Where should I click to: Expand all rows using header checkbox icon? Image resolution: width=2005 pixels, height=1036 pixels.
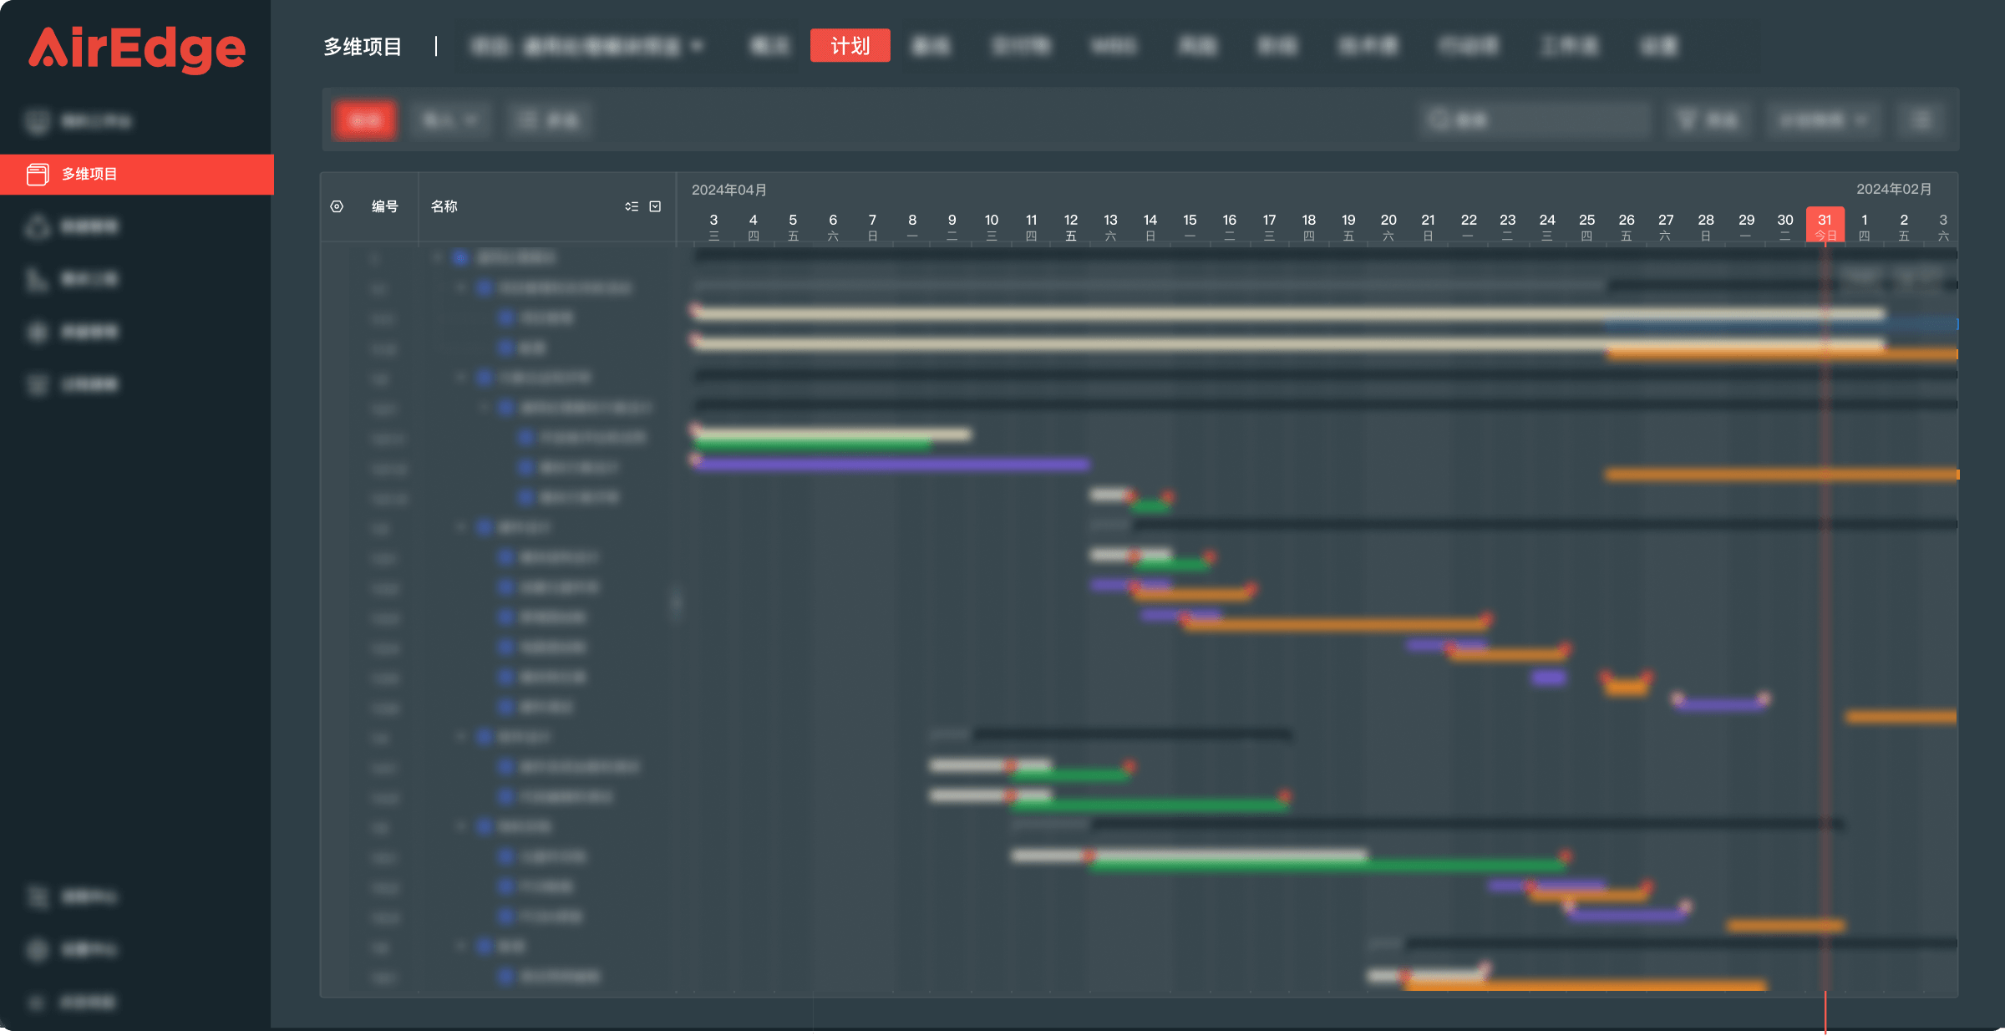pos(656,206)
